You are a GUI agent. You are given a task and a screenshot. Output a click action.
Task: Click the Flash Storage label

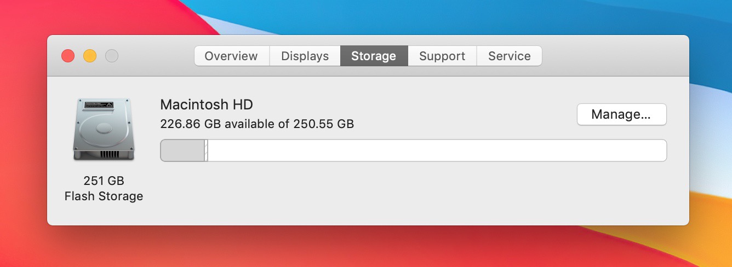104,196
